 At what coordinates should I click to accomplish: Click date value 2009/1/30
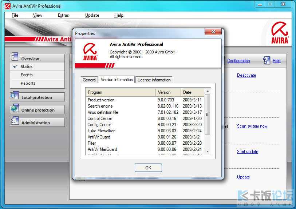[x=192, y=118]
